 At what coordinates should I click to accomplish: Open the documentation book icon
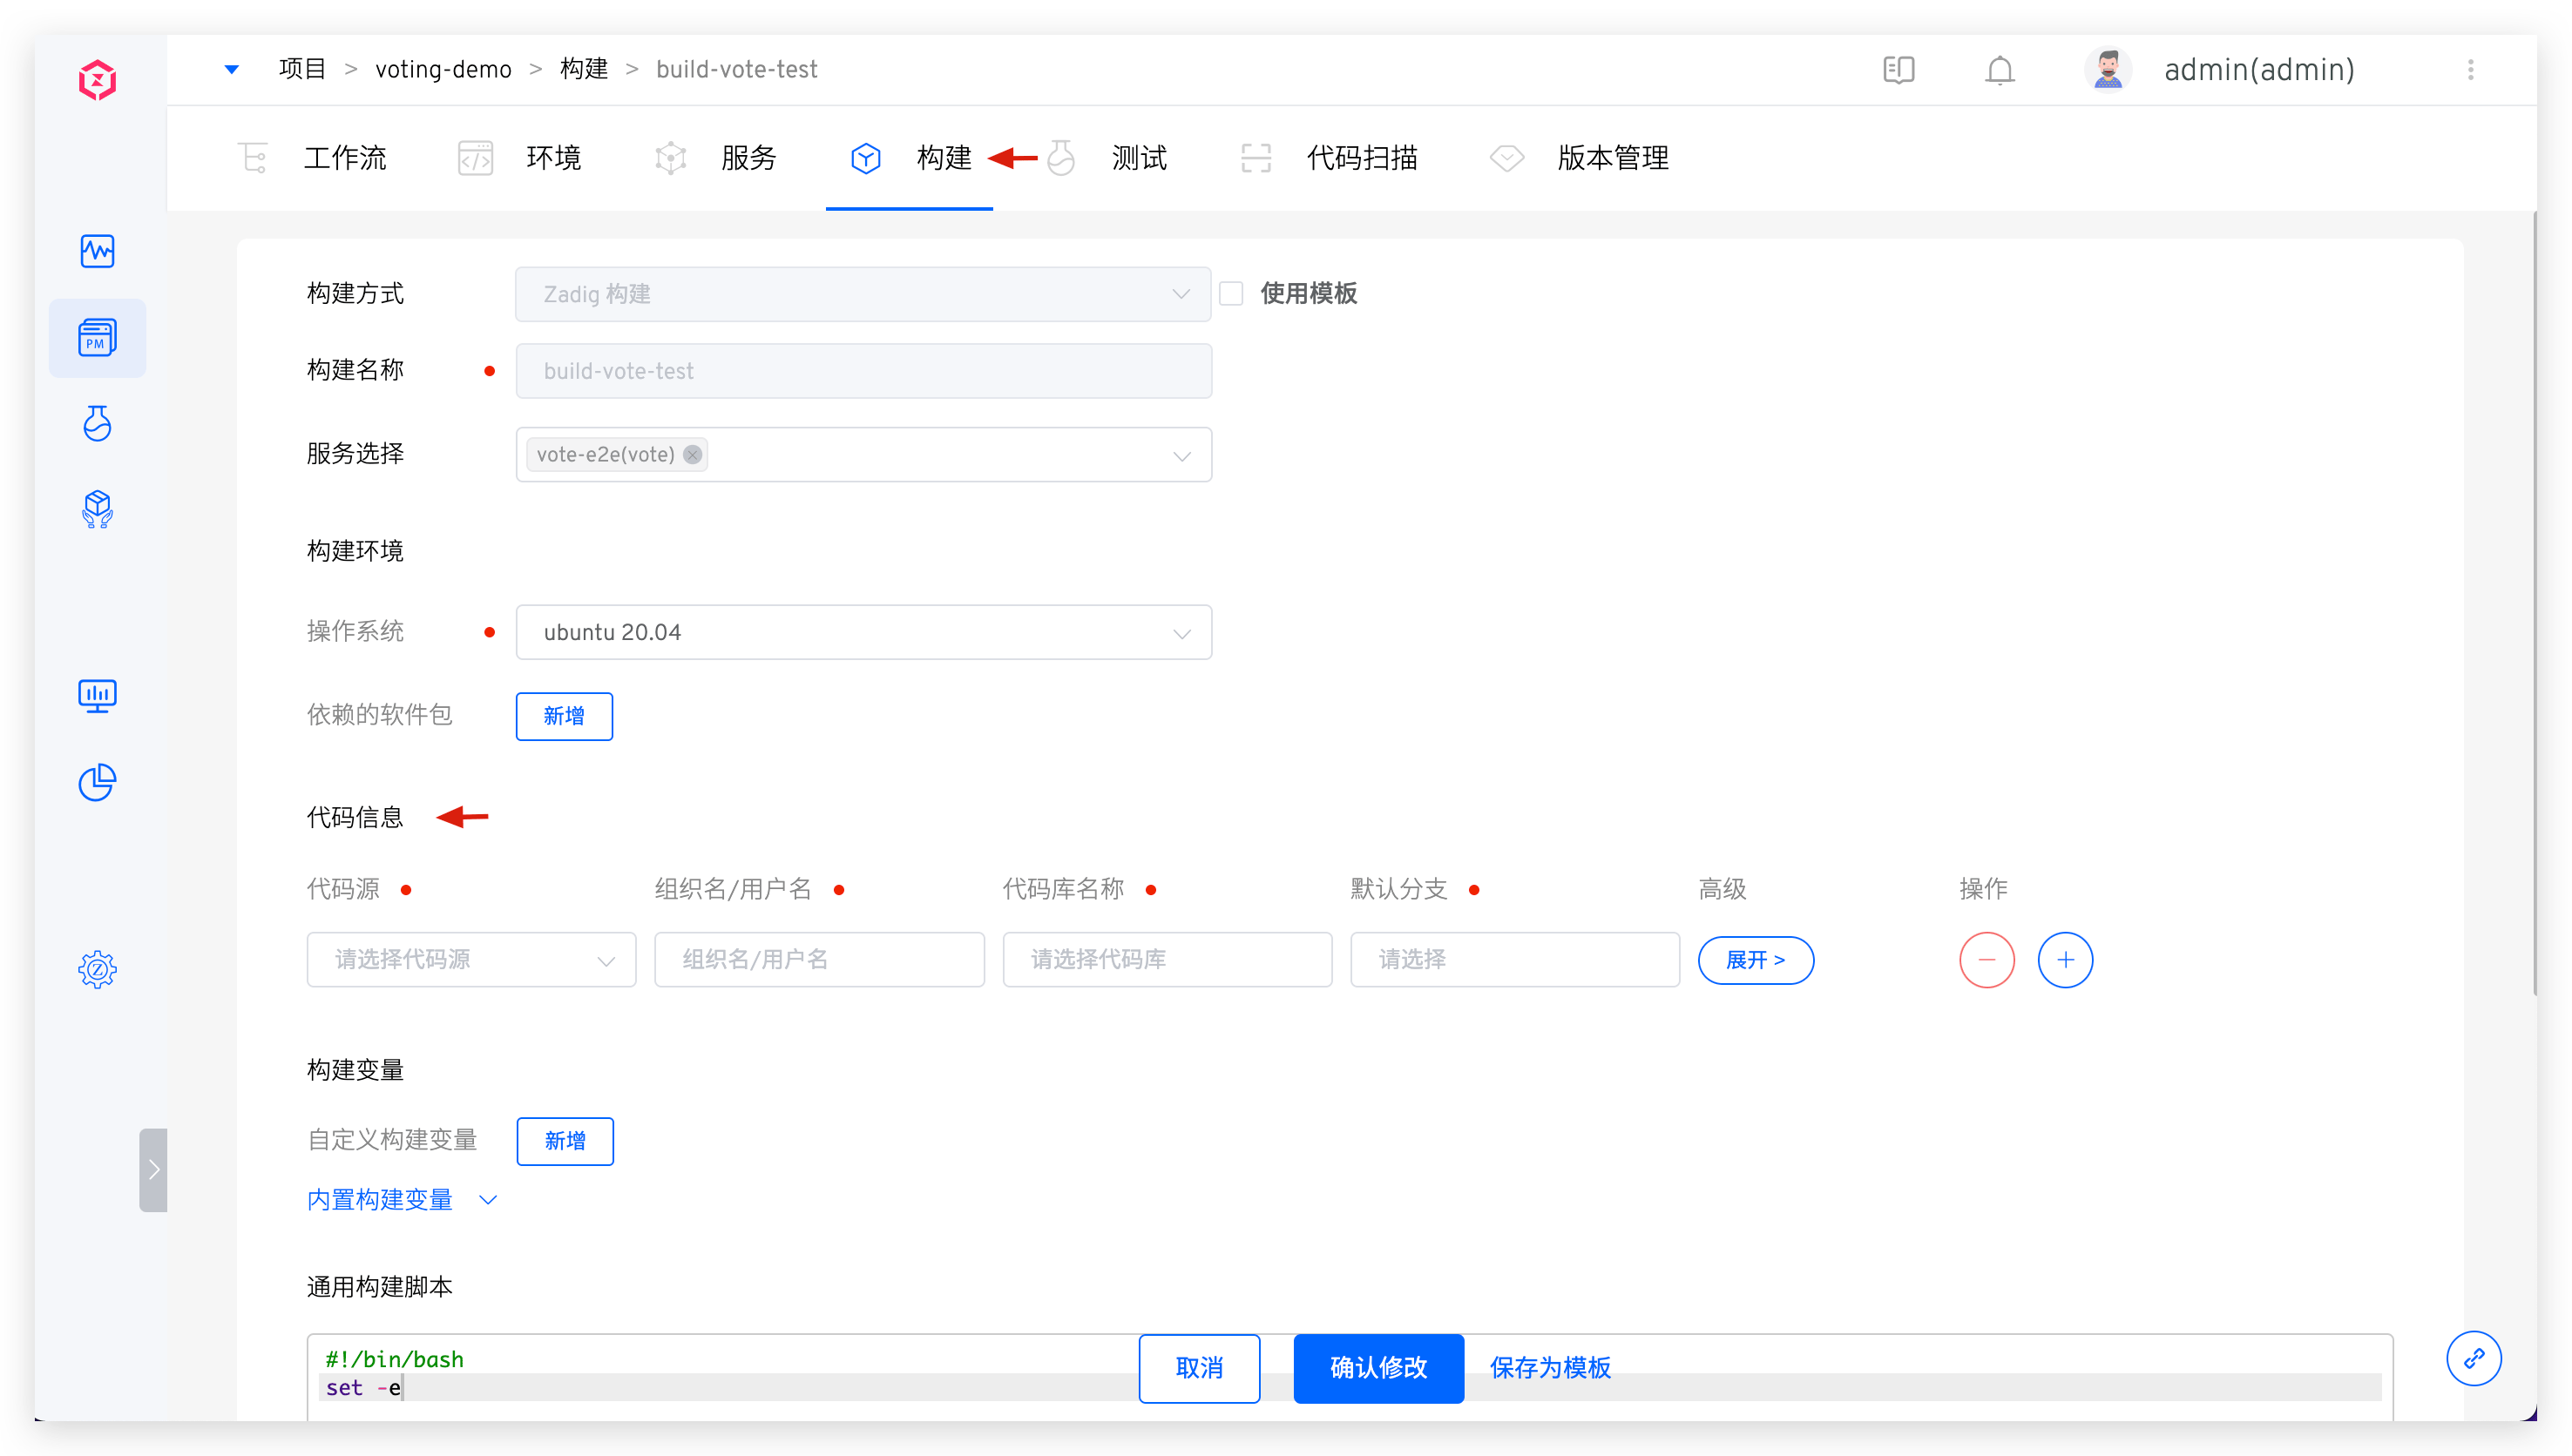(x=1898, y=70)
